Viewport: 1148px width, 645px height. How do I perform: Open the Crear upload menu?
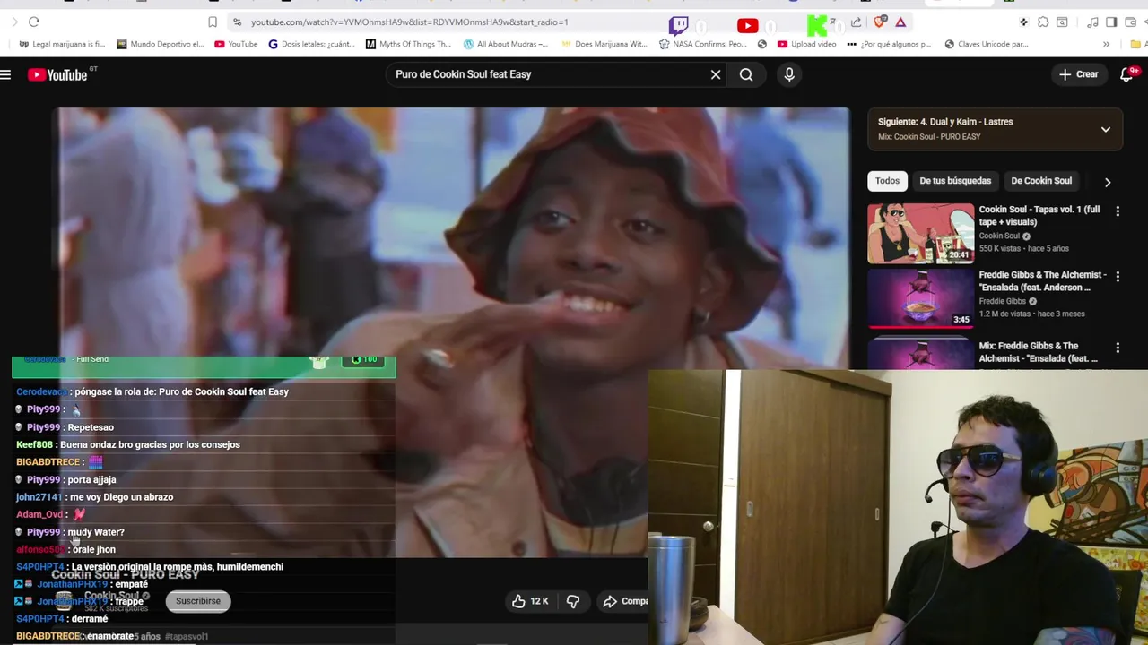coord(1079,74)
